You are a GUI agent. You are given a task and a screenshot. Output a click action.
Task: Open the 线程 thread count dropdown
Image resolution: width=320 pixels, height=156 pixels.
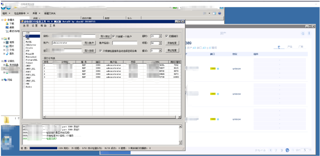(160, 43)
